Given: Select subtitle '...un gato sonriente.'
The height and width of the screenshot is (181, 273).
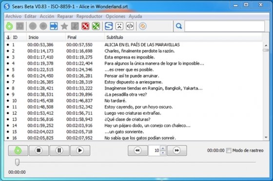Looking at the screenshot, I should [124, 132].
